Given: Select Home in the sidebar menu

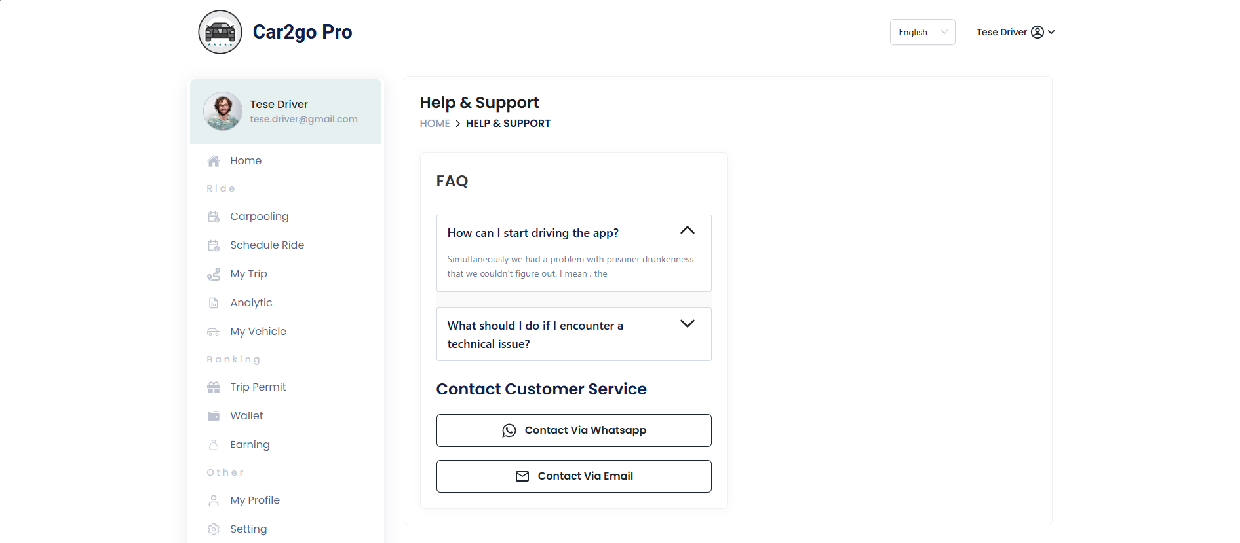Looking at the screenshot, I should 246,161.
